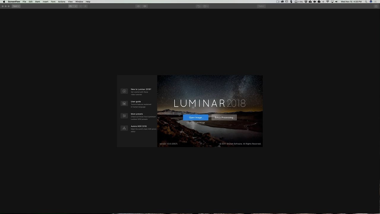
Task: Open New to Luminar 2018? tutorials link
Action: click(x=141, y=89)
